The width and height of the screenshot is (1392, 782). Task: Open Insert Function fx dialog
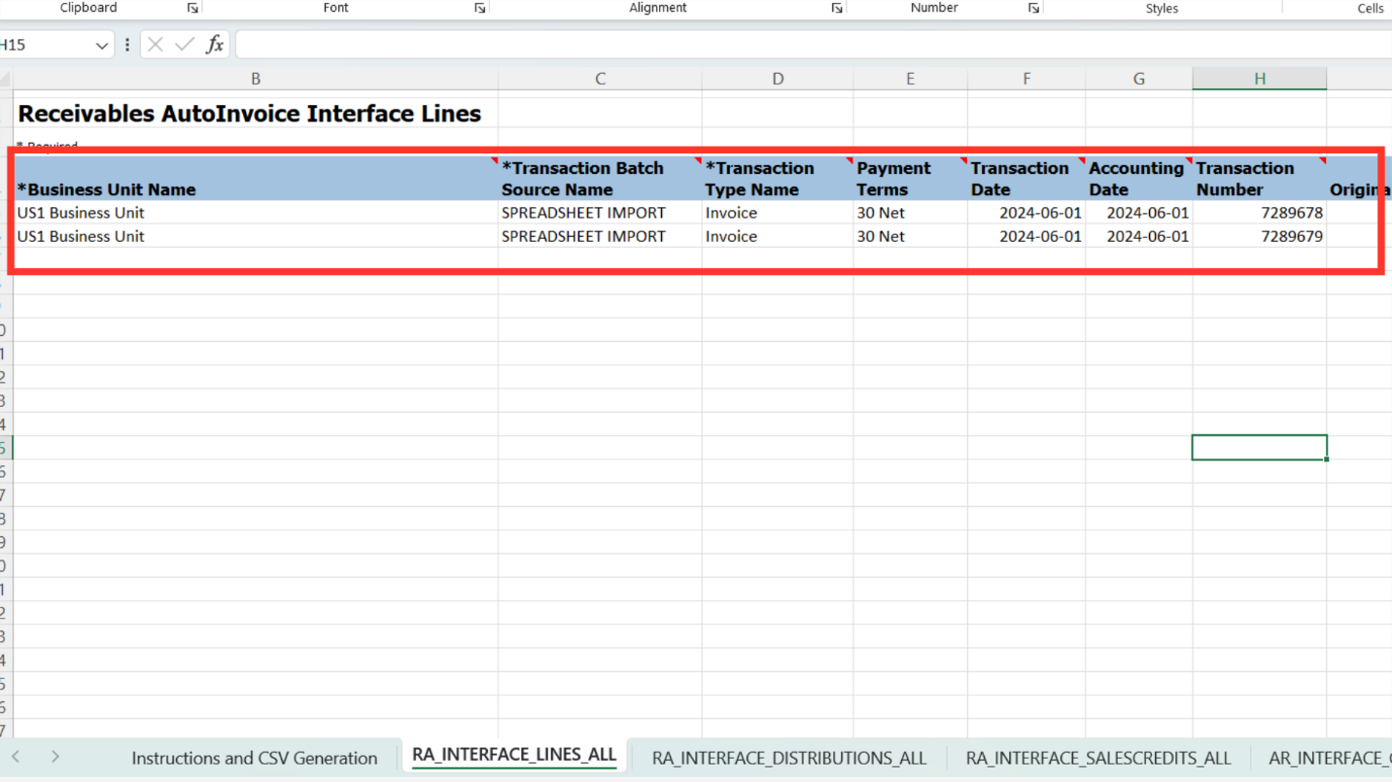coord(215,45)
